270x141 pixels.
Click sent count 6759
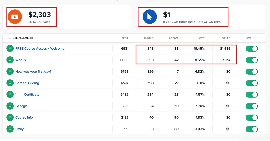point(124,71)
